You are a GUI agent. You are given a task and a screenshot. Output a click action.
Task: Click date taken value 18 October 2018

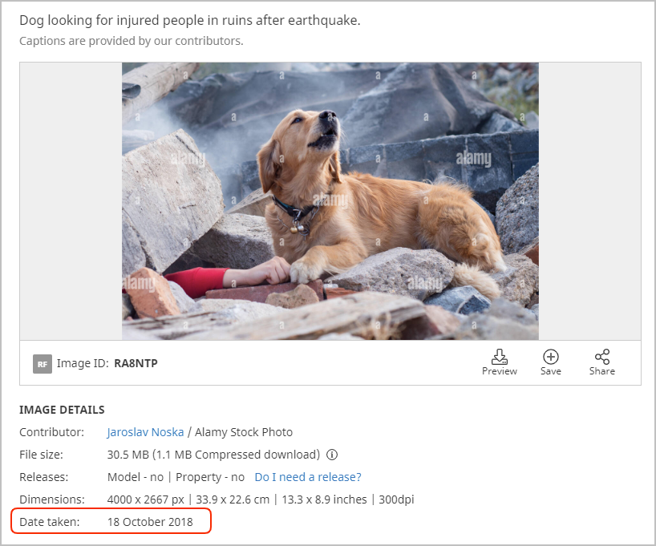point(150,522)
